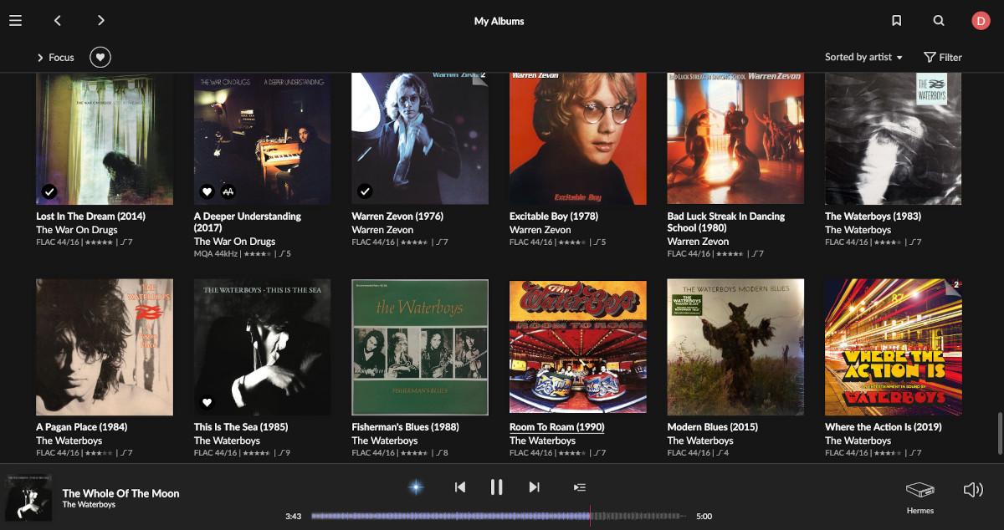Click the My Albums page title
Screen dimensions: 1004x530
[499, 21]
